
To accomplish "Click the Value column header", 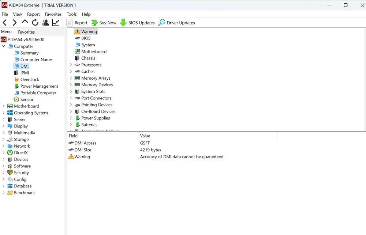I will point(145,136).
